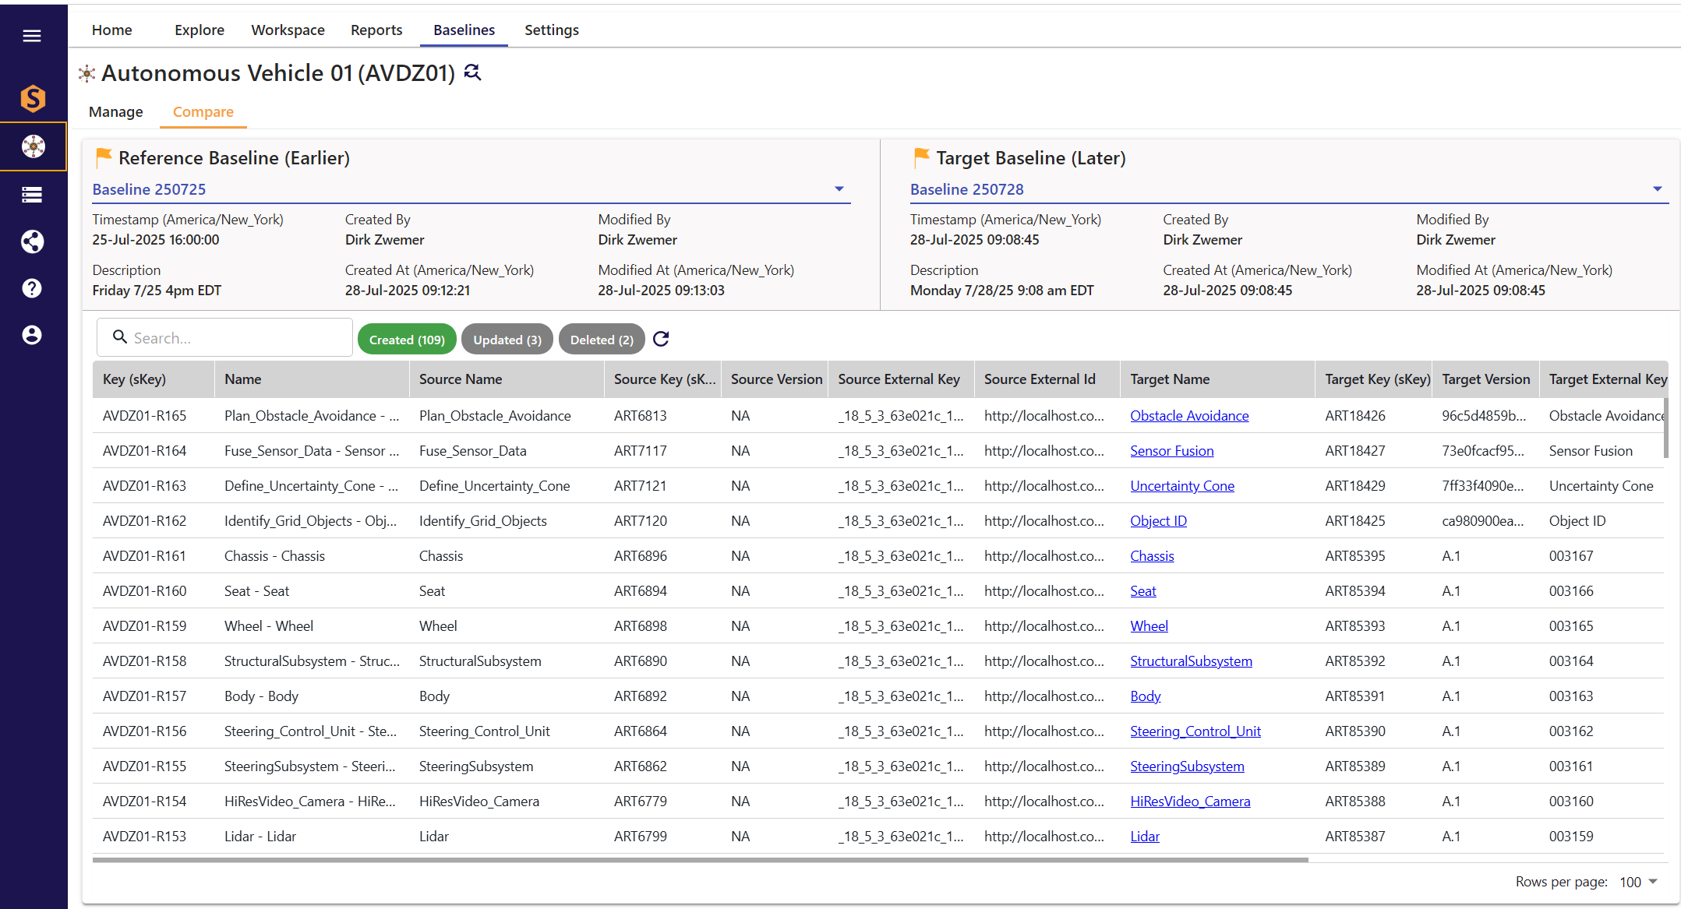Open the Lidar target link
Viewport: 1681px width, 909px height.
(1145, 837)
